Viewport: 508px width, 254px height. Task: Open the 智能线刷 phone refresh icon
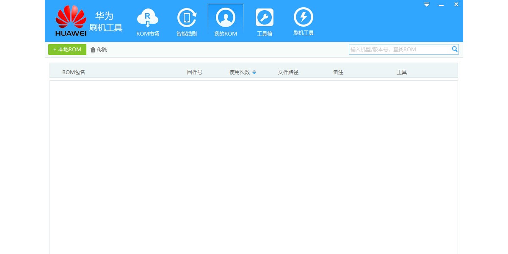187,18
